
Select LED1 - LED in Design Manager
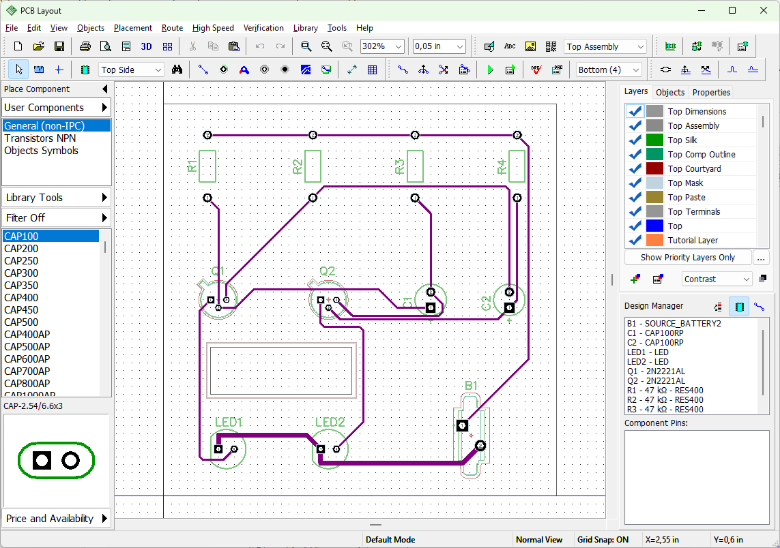[x=648, y=352]
